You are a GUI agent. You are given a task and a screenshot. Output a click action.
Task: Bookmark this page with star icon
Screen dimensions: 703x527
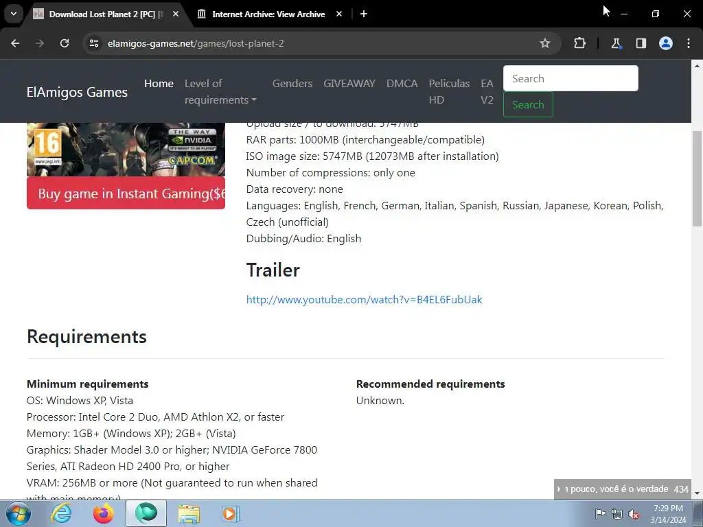pyautogui.click(x=544, y=43)
